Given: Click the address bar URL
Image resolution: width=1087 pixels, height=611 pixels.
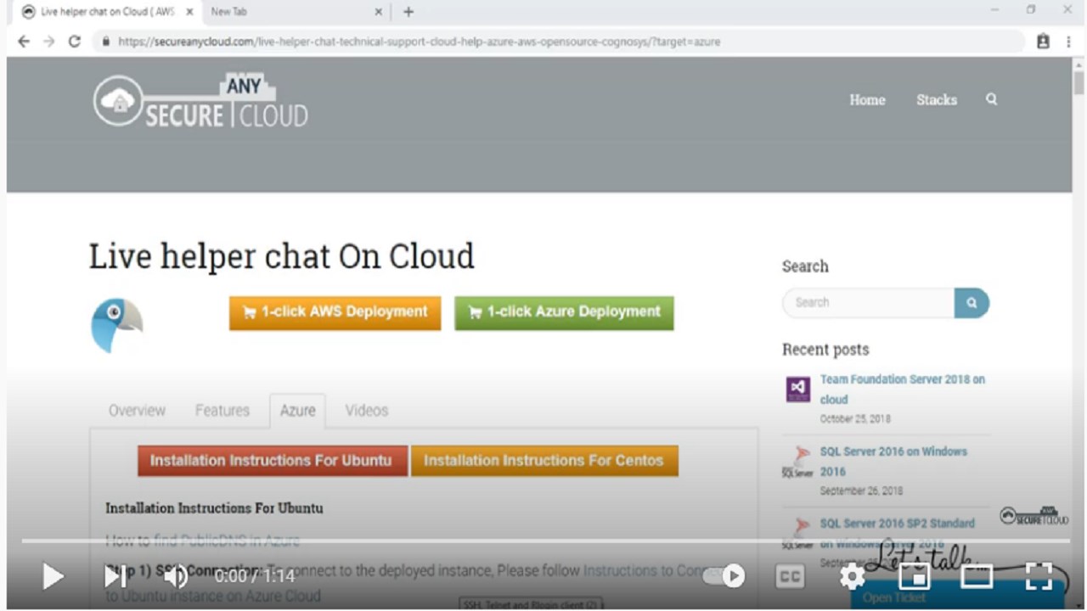Looking at the screenshot, I should click(420, 41).
